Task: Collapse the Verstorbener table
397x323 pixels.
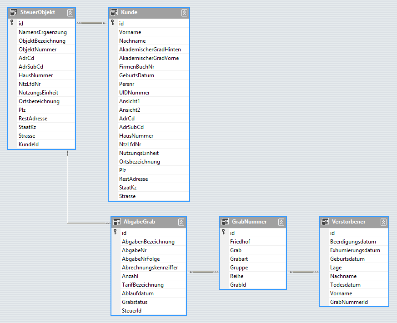Action: pyautogui.click(x=383, y=222)
